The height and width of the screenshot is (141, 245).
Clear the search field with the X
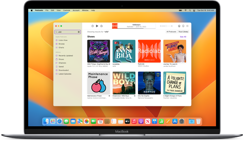[x=79, y=32]
